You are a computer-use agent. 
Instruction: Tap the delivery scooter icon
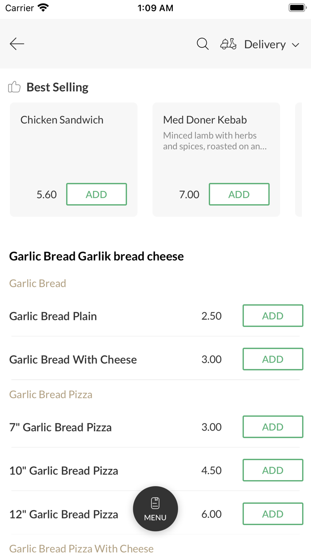click(x=228, y=44)
